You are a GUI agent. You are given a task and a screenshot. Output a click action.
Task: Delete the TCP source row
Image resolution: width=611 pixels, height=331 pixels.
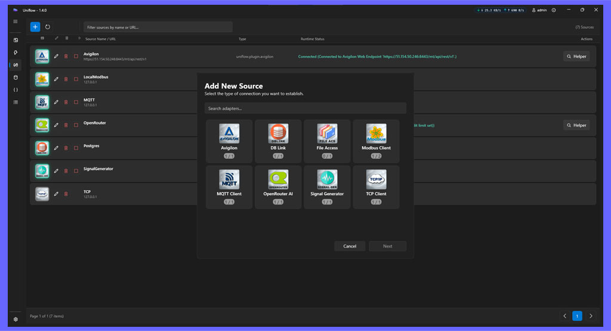coord(66,194)
